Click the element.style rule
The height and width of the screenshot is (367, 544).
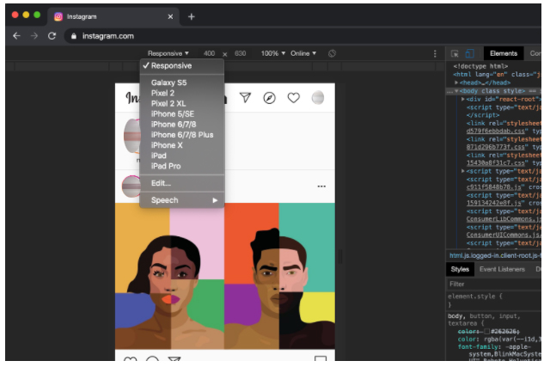coord(474,297)
